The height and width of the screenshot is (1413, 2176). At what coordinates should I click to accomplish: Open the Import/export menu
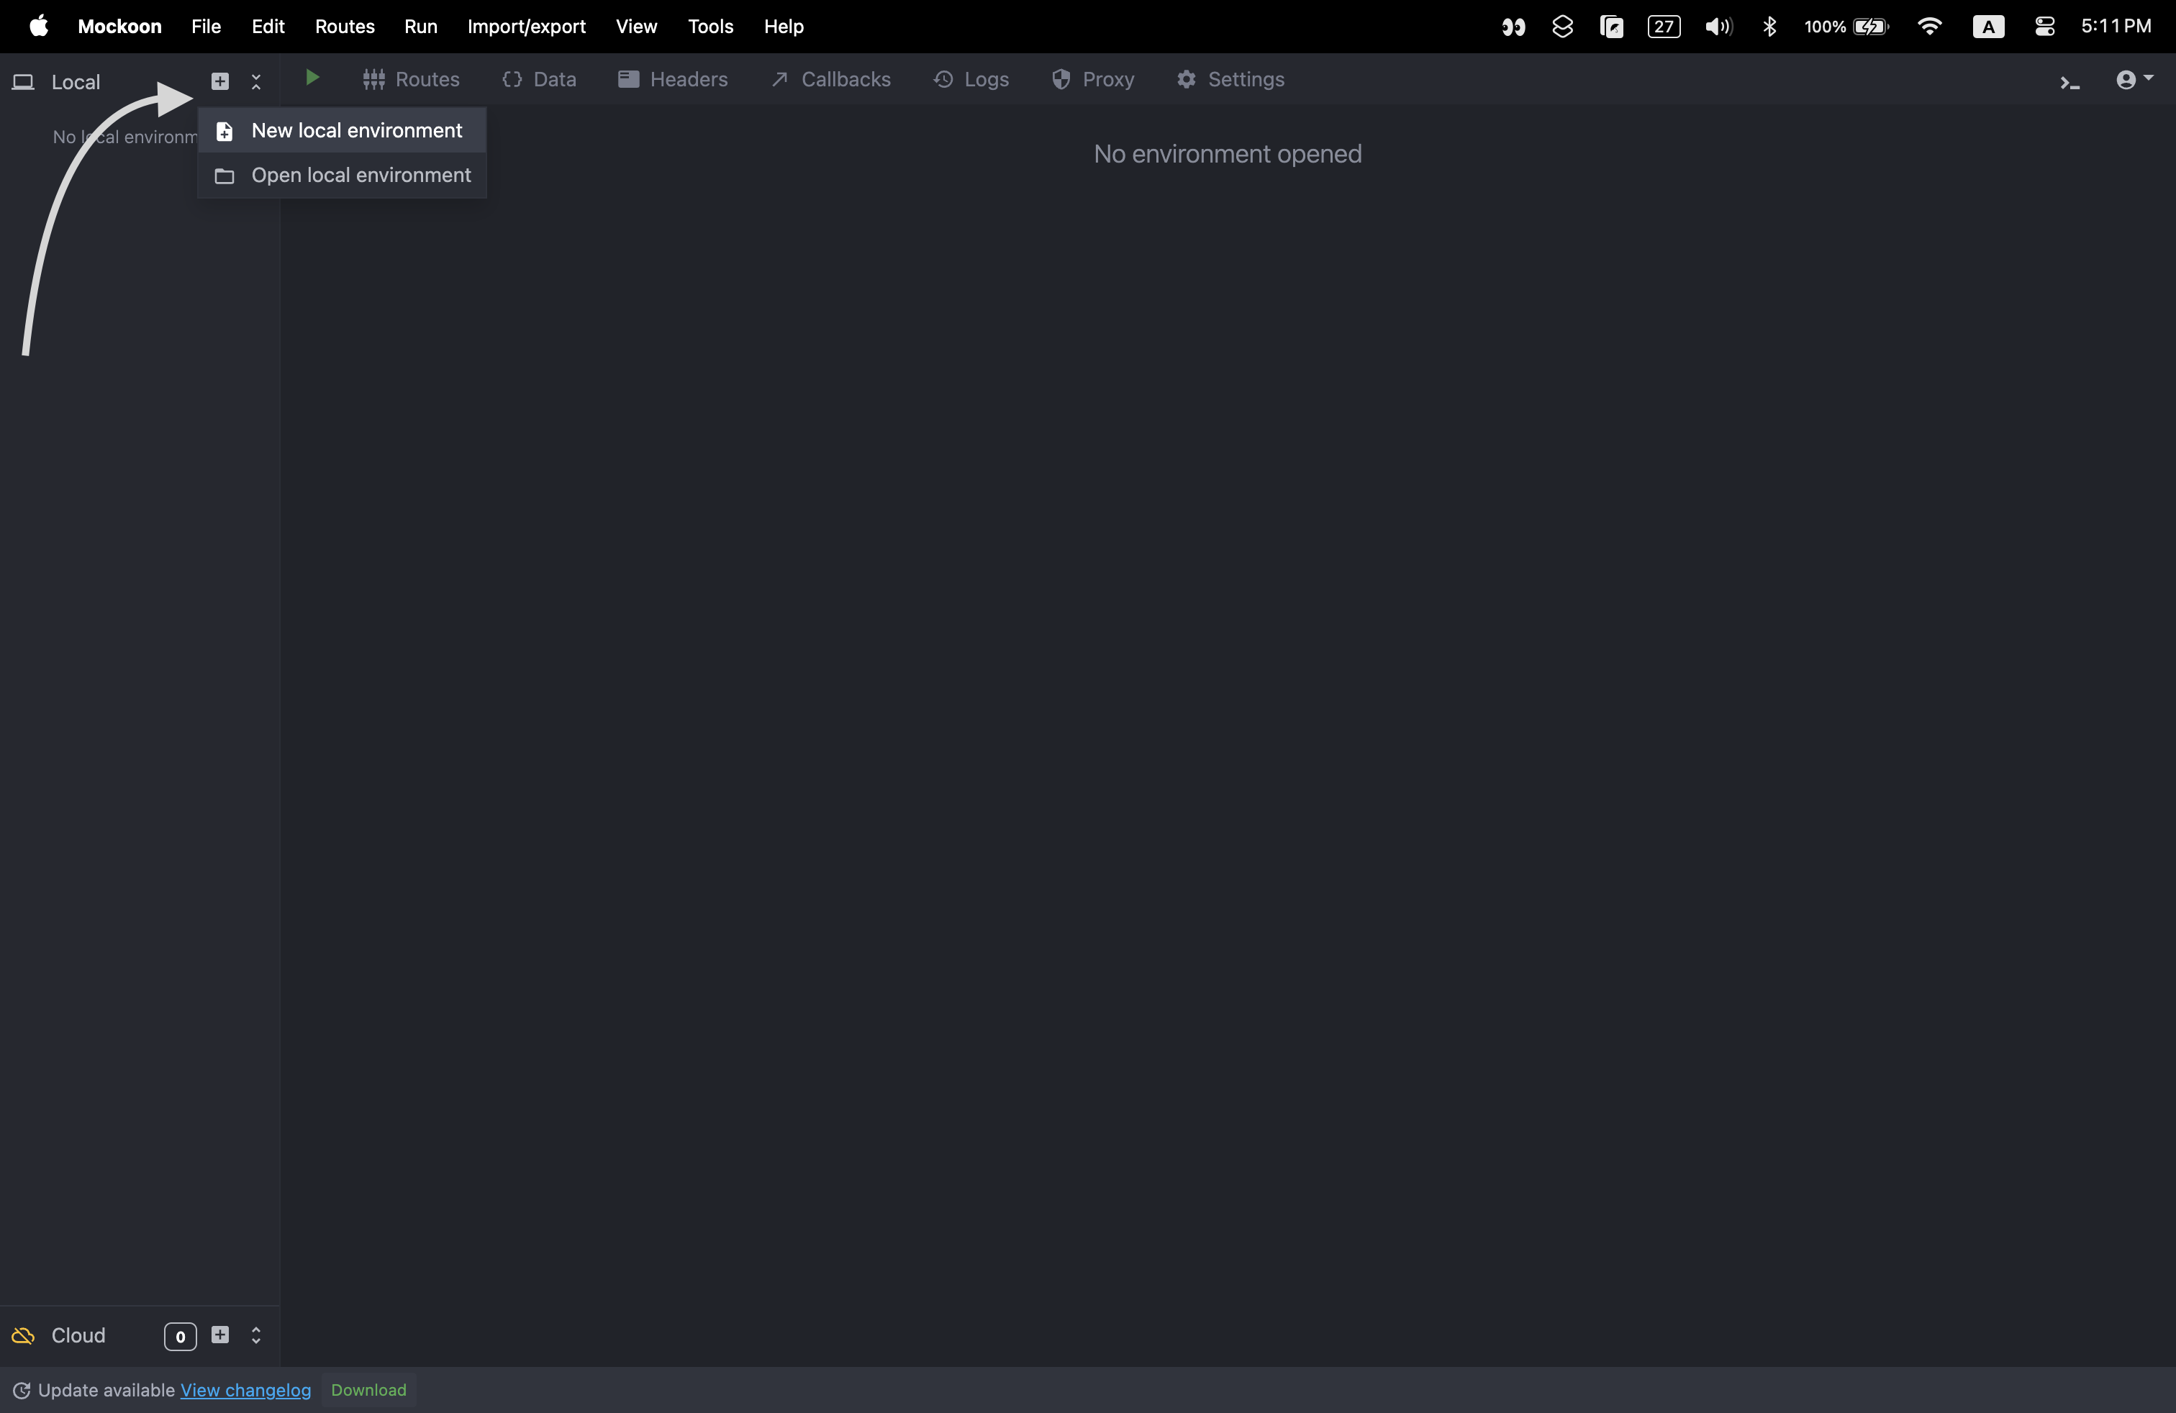click(527, 27)
